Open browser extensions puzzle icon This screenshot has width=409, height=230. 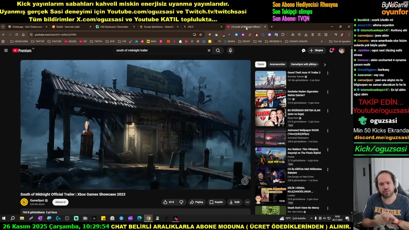(x=283, y=34)
